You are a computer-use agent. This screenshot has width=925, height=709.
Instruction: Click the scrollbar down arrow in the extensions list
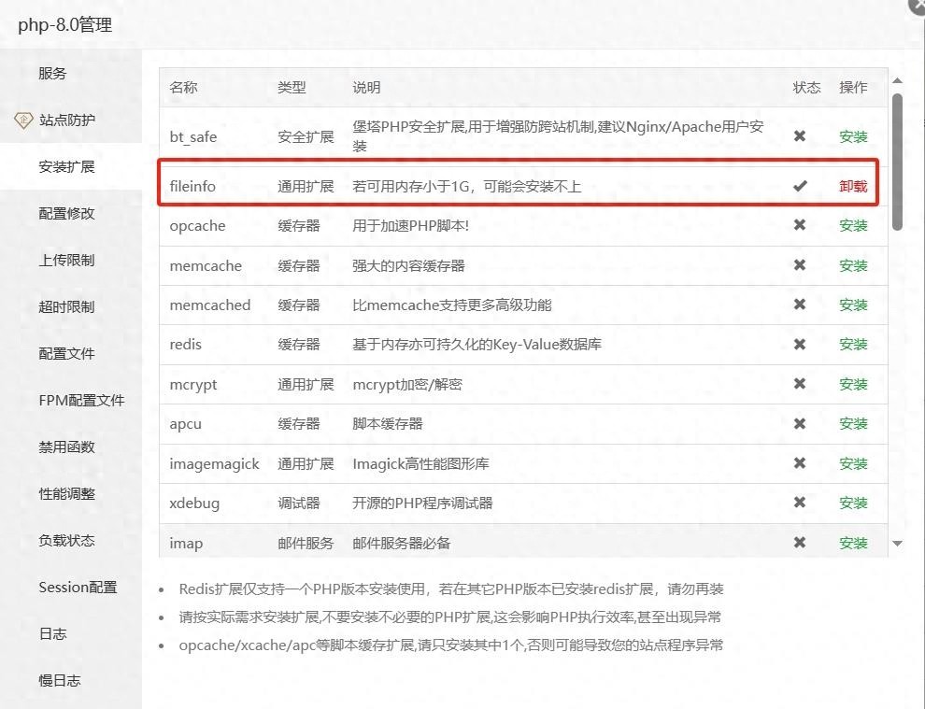coord(898,542)
